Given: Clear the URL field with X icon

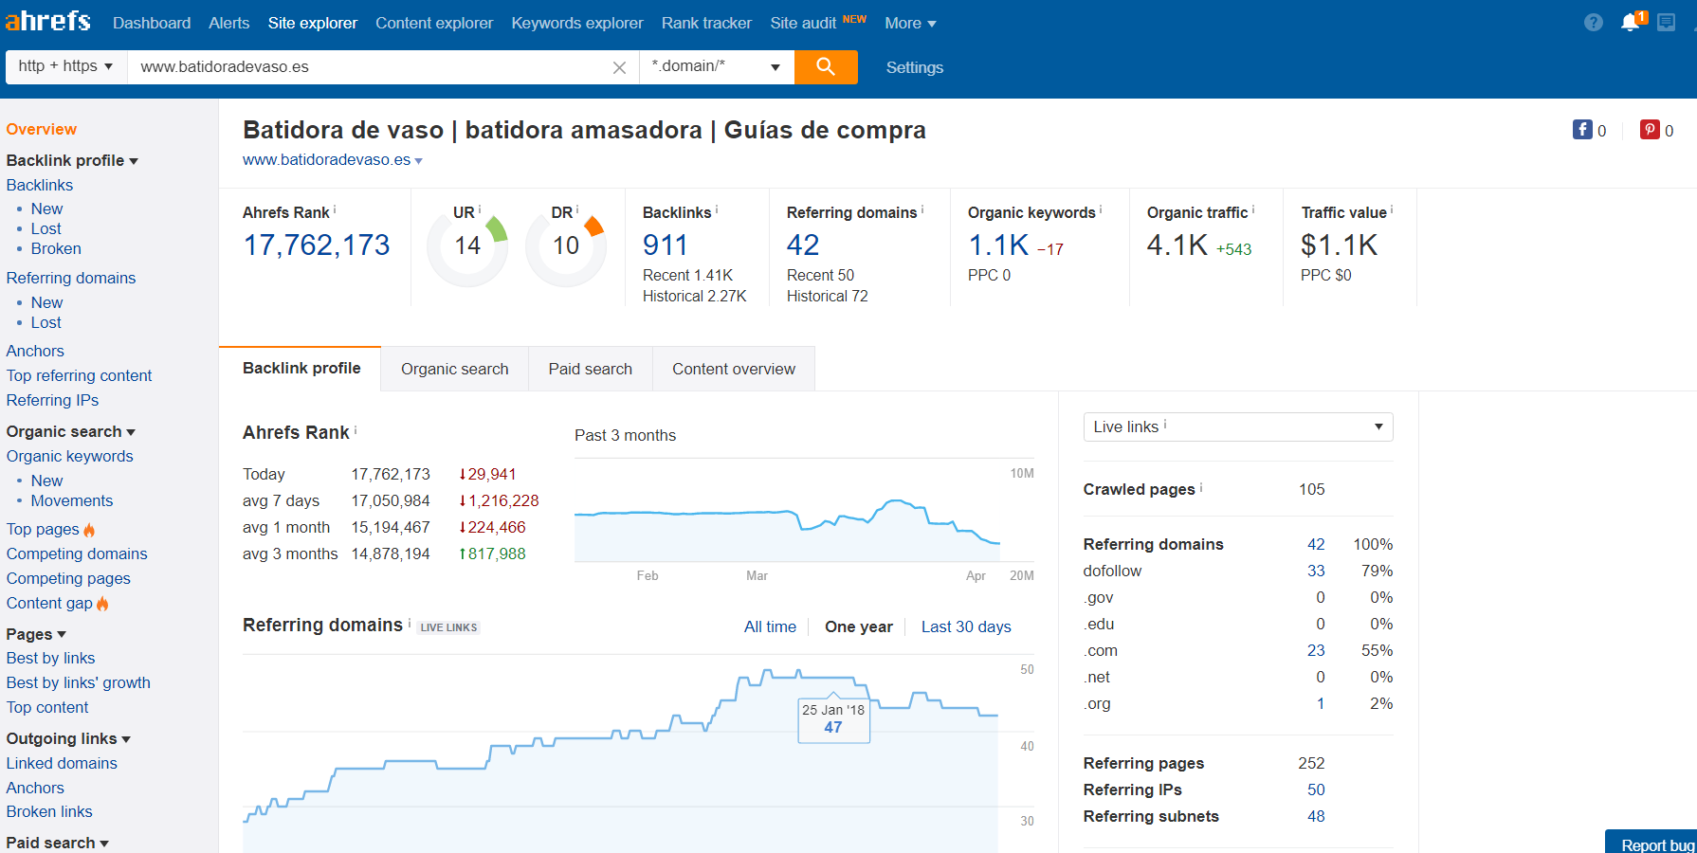Looking at the screenshot, I should [x=619, y=67].
